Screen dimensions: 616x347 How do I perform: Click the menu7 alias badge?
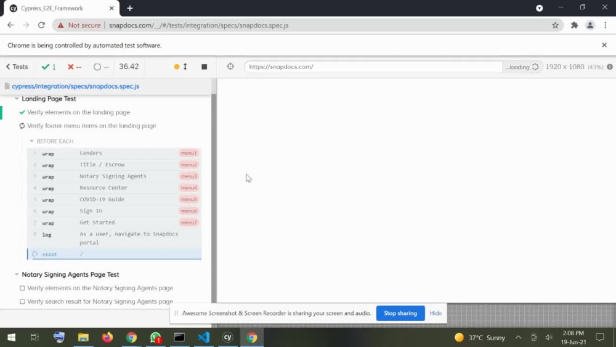[188, 222]
